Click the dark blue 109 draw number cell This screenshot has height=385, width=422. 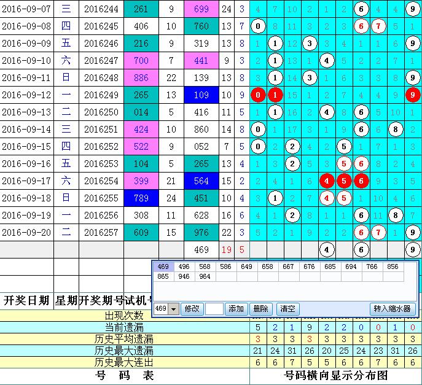(x=201, y=95)
